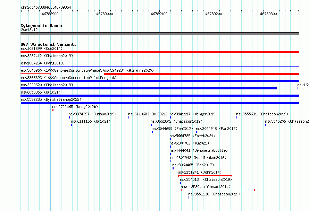Click ruler position 46789300
This screenshot has width=309, height=211.
[268, 14]
